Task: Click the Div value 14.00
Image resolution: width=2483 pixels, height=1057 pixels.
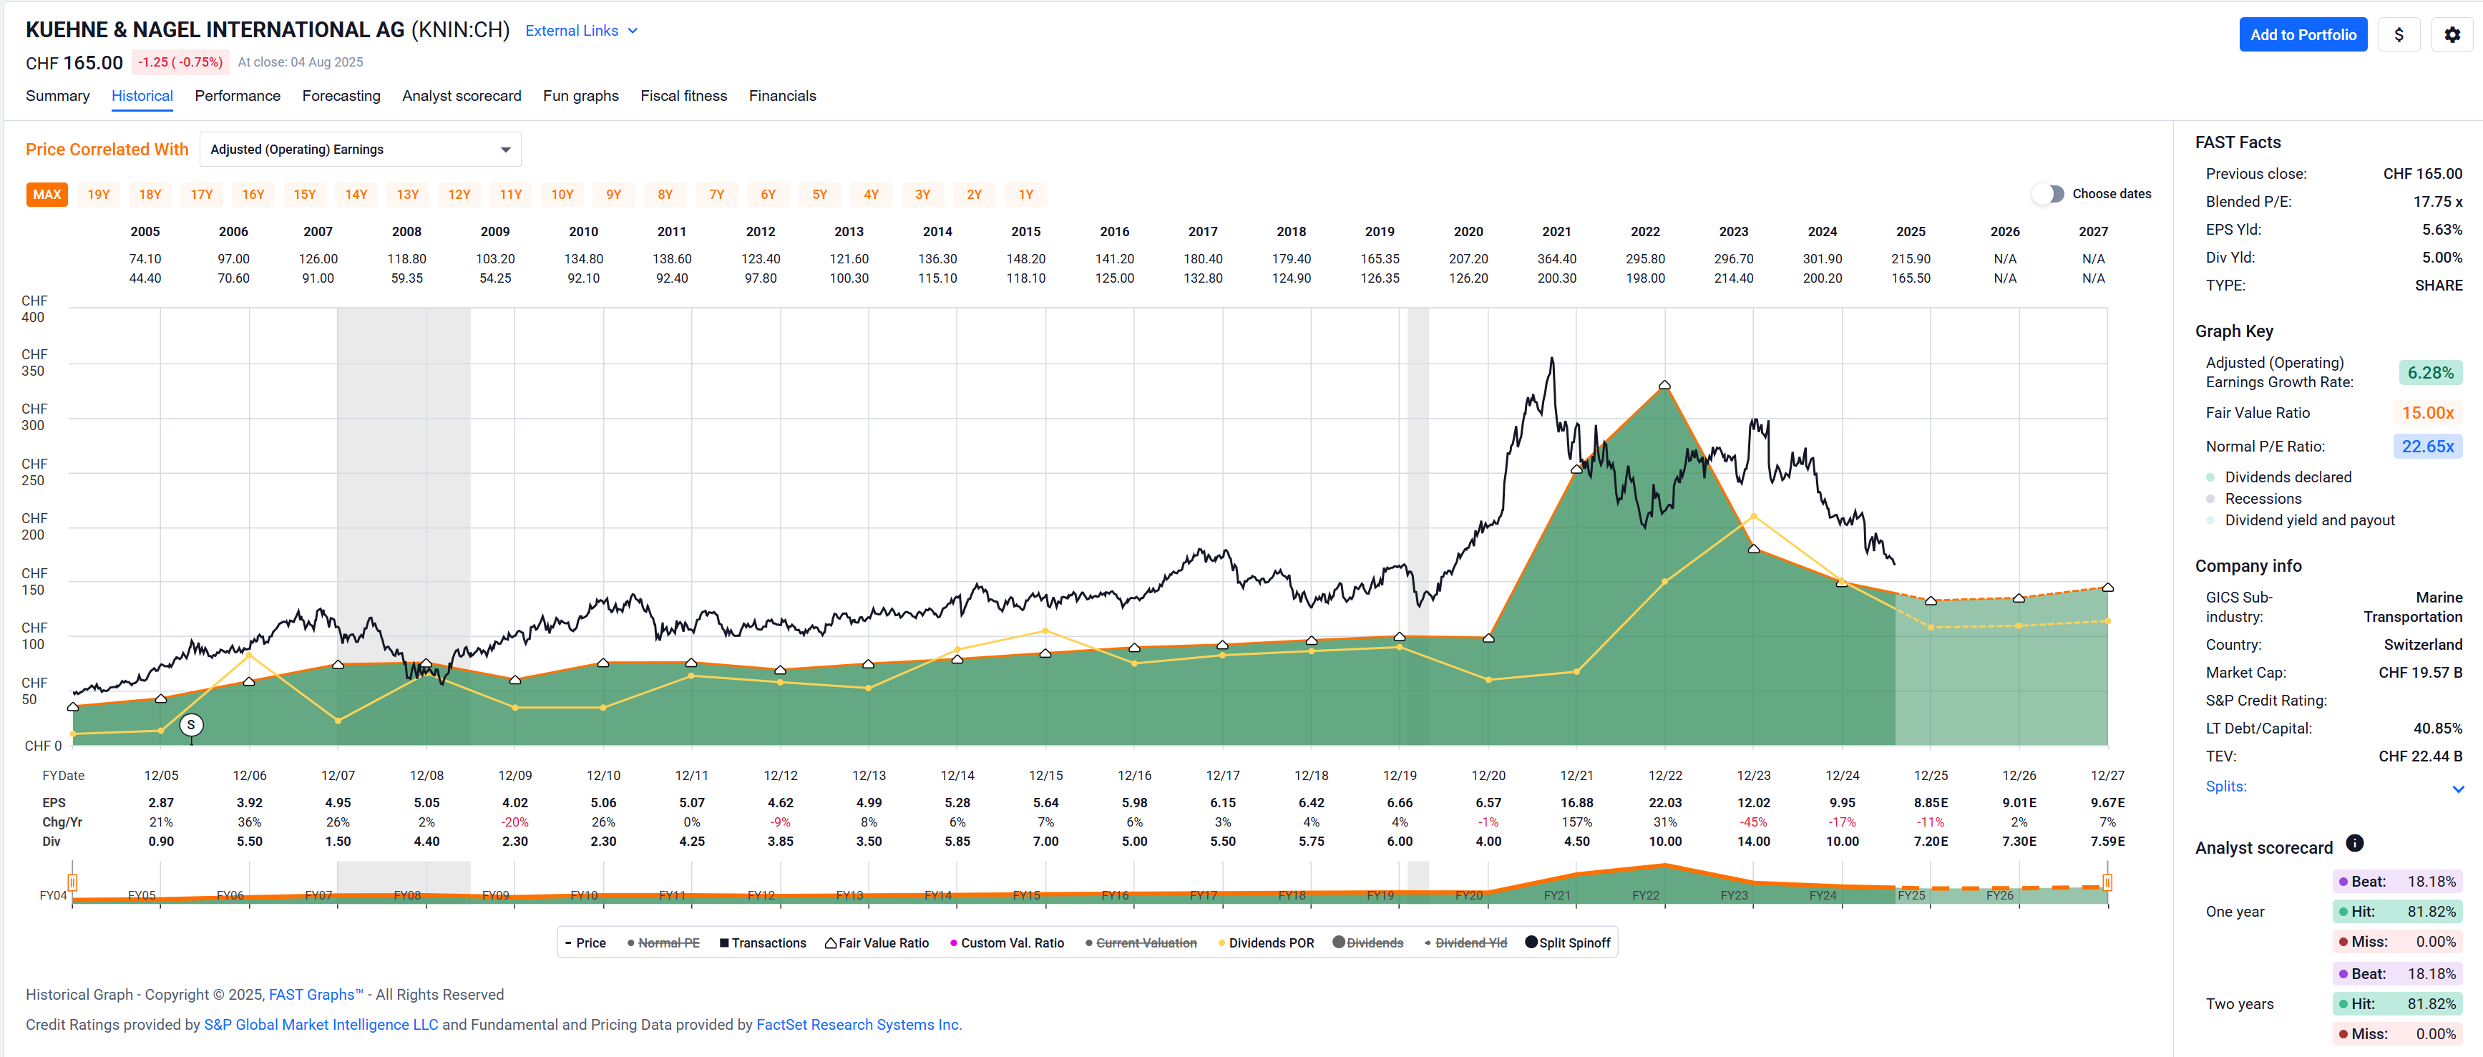Action: click(1753, 841)
